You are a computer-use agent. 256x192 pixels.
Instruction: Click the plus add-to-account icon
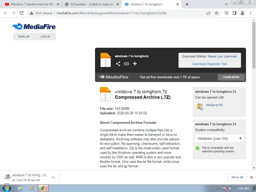click(x=135, y=64)
